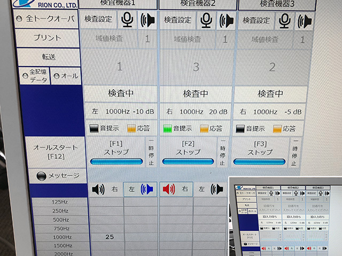Choose the オール radio button

[56, 76]
